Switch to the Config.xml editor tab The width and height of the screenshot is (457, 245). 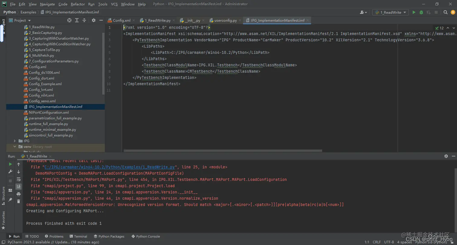(x=122, y=20)
